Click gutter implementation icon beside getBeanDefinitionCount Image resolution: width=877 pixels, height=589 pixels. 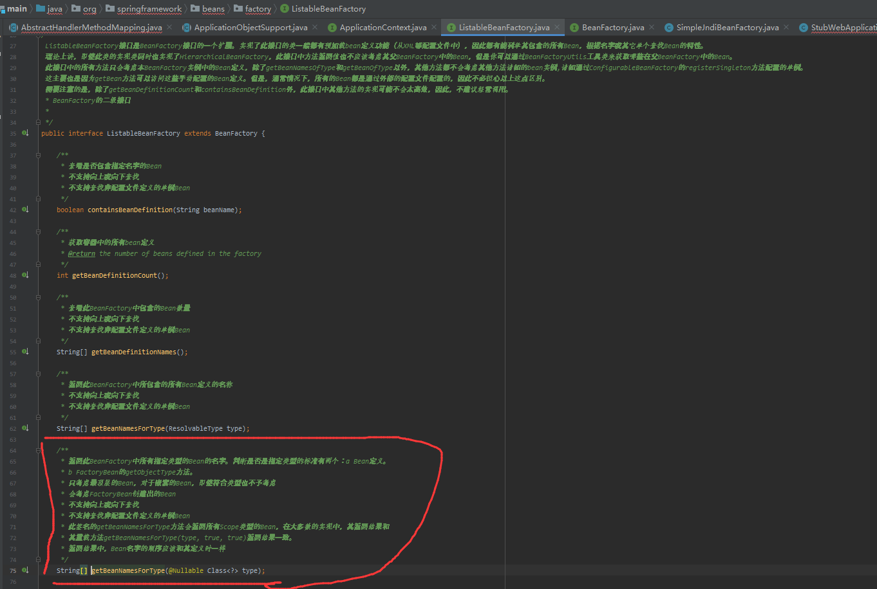click(x=25, y=275)
